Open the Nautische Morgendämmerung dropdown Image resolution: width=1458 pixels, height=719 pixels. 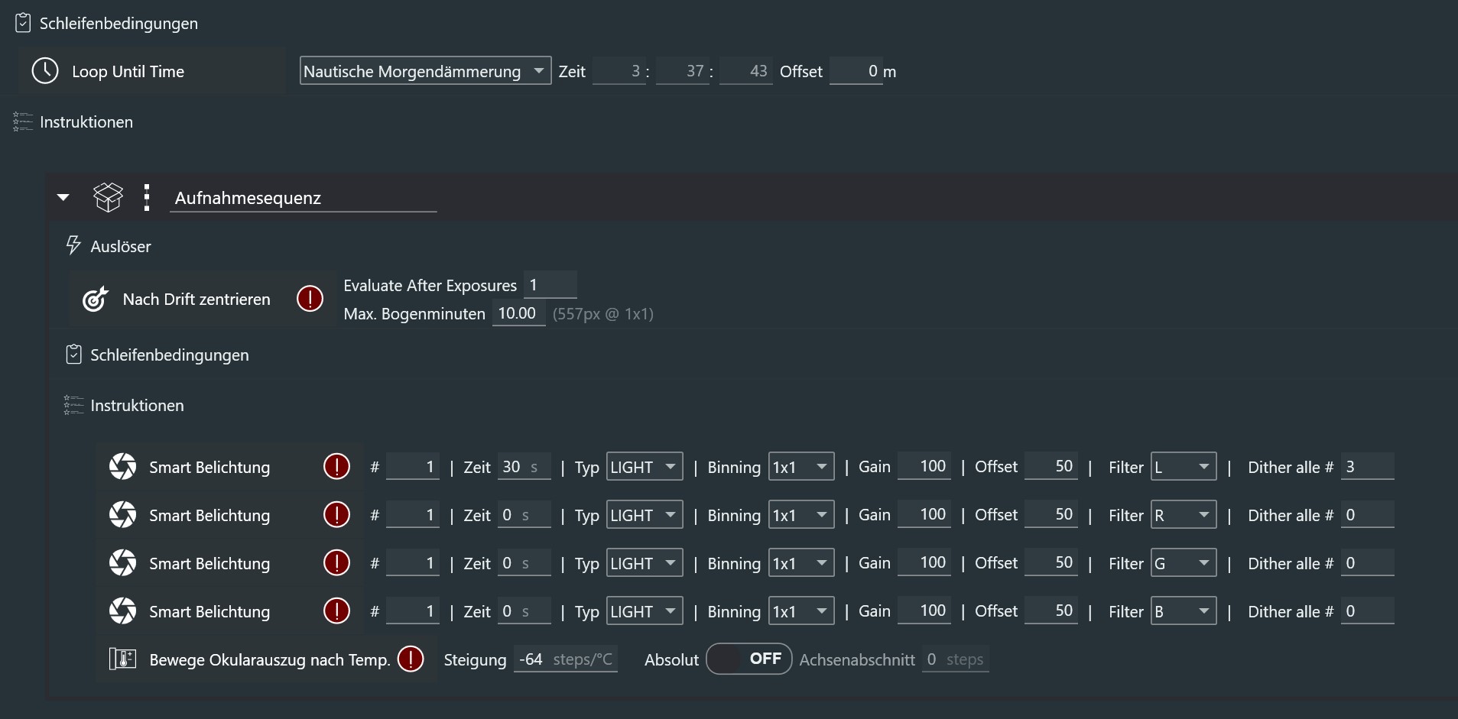pyautogui.click(x=425, y=71)
